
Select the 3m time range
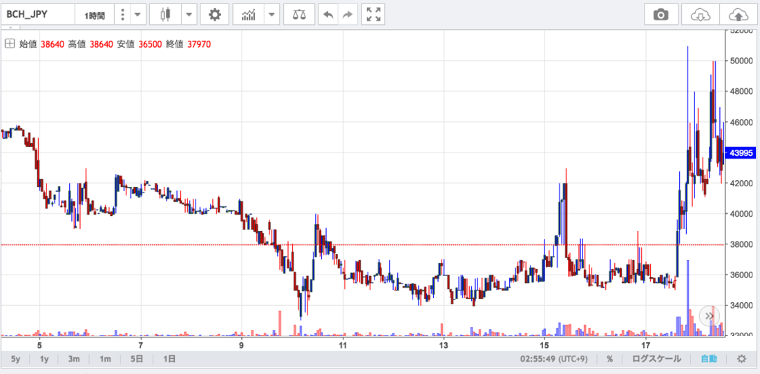(74, 359)
